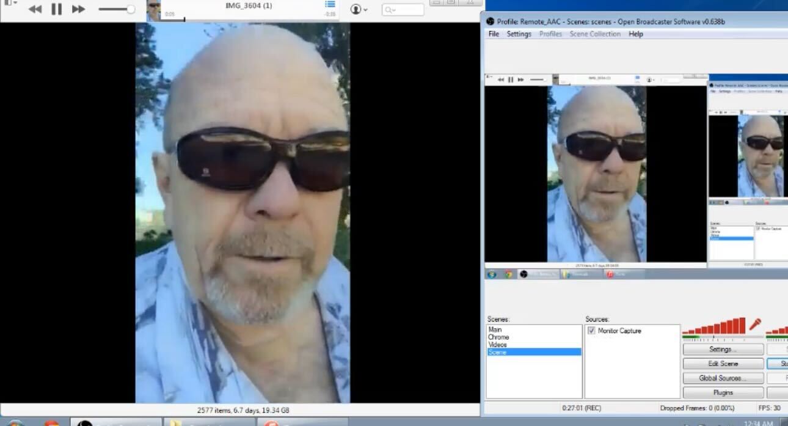Click the Edit Scene button
788x426 pixels.
pyautogui.click(x=723, y=364)
